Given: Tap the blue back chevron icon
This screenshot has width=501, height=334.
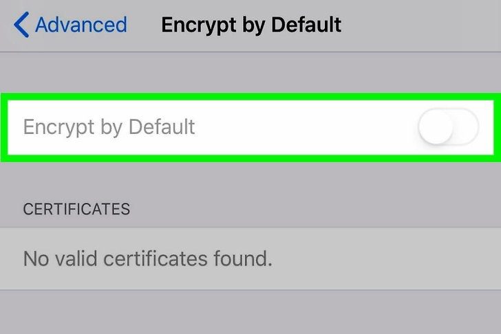Looking at the screenshot, I should pos(21,25).
